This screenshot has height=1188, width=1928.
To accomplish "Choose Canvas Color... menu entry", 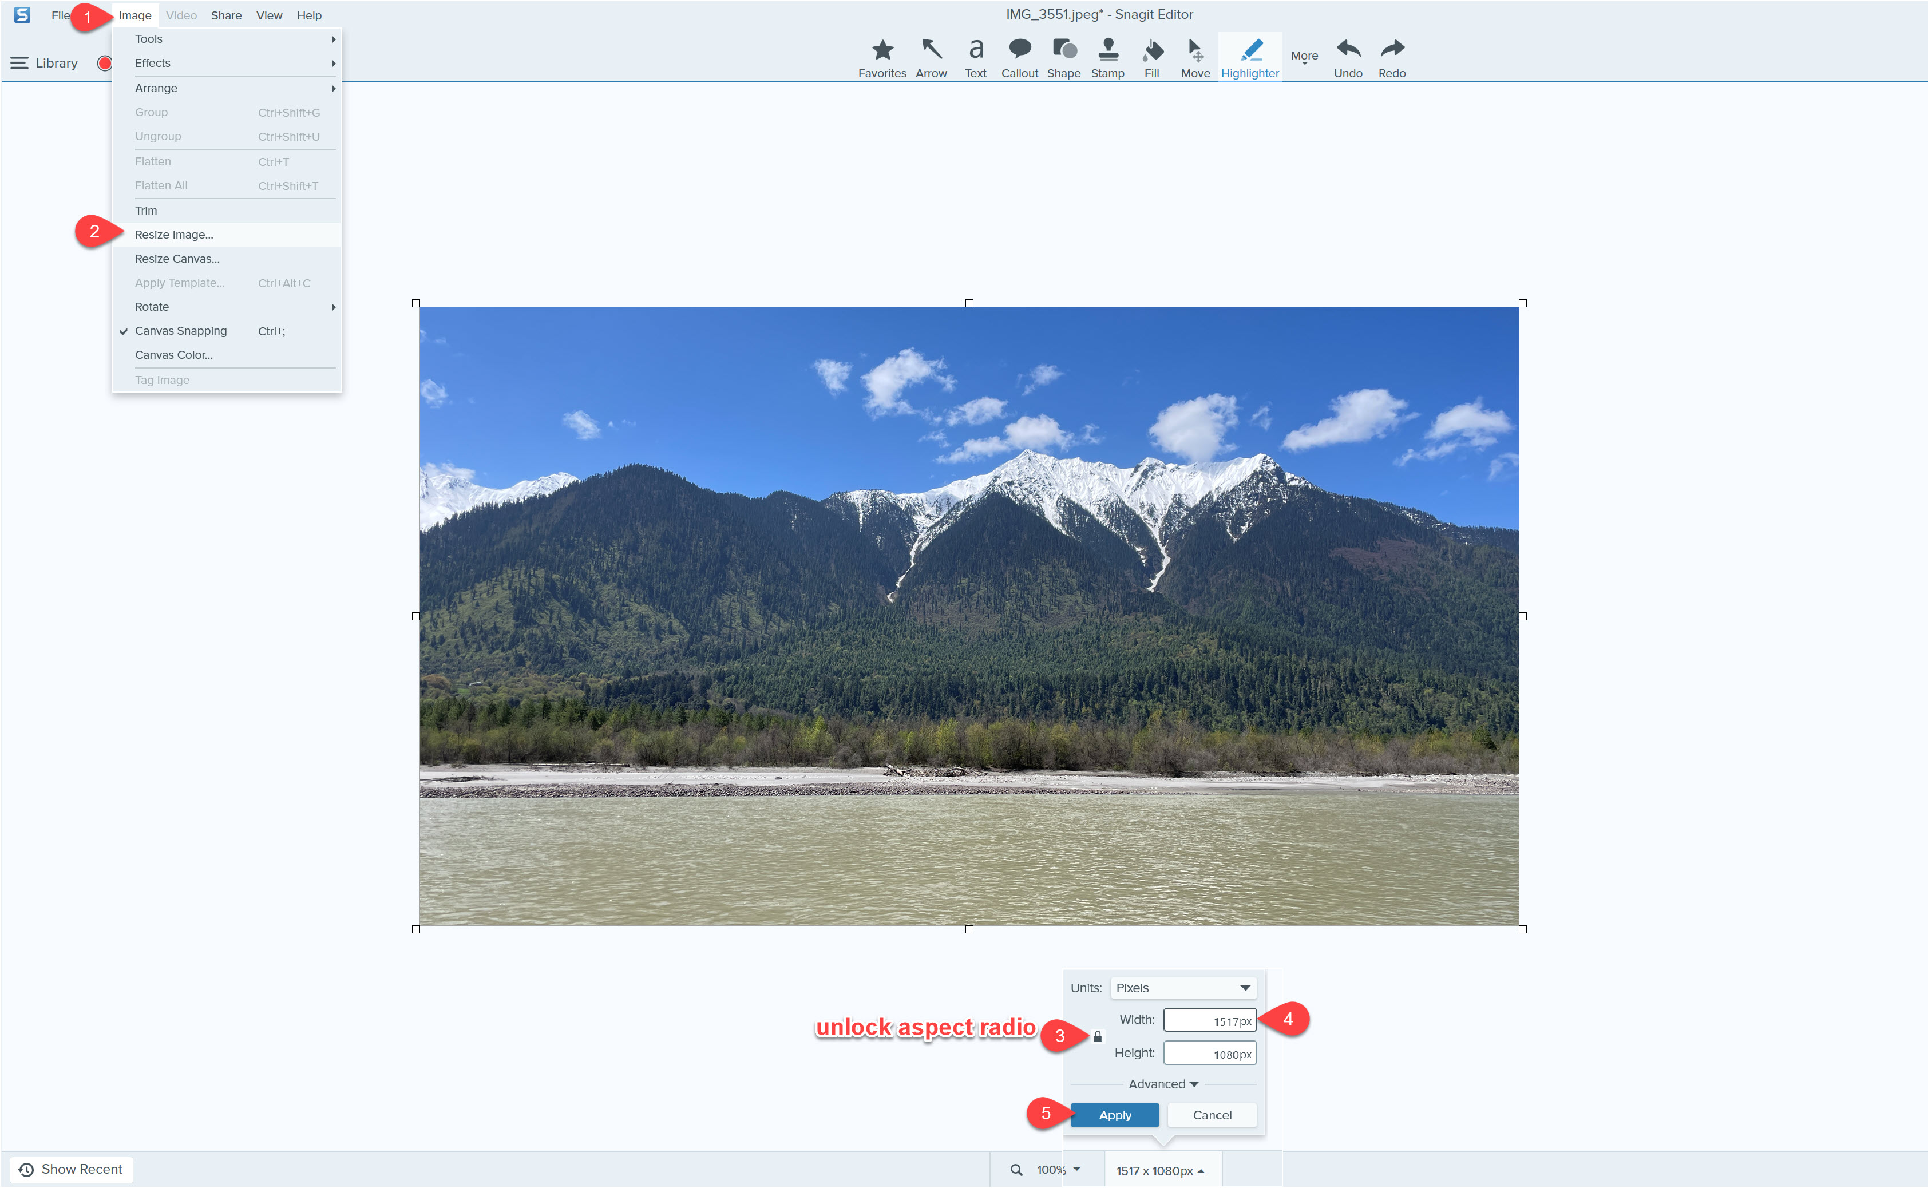I will click(x=226, y=354).
